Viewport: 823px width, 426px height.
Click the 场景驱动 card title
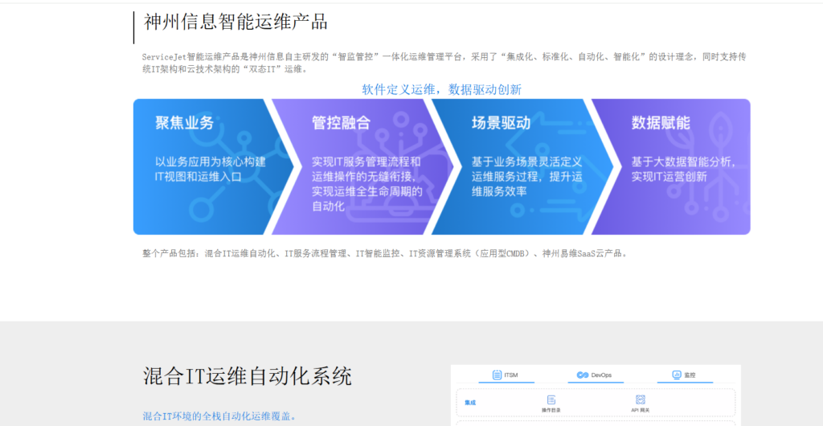tap(502, 123)
